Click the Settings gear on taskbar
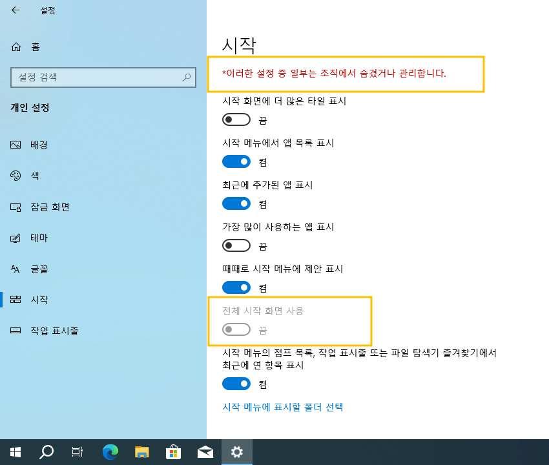 [x=237, y=452]
